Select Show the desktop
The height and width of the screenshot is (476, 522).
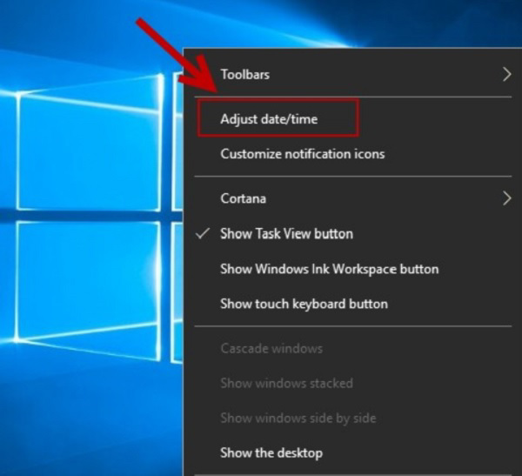click(271, 453)
